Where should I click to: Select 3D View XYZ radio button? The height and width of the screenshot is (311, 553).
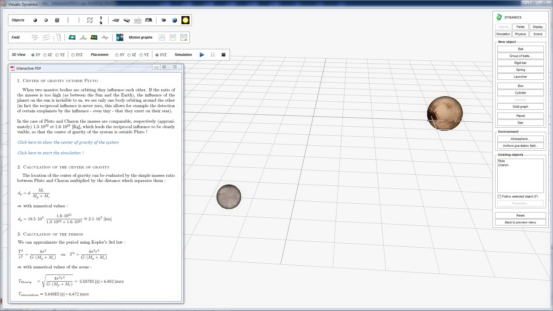[x=73, y=55]
